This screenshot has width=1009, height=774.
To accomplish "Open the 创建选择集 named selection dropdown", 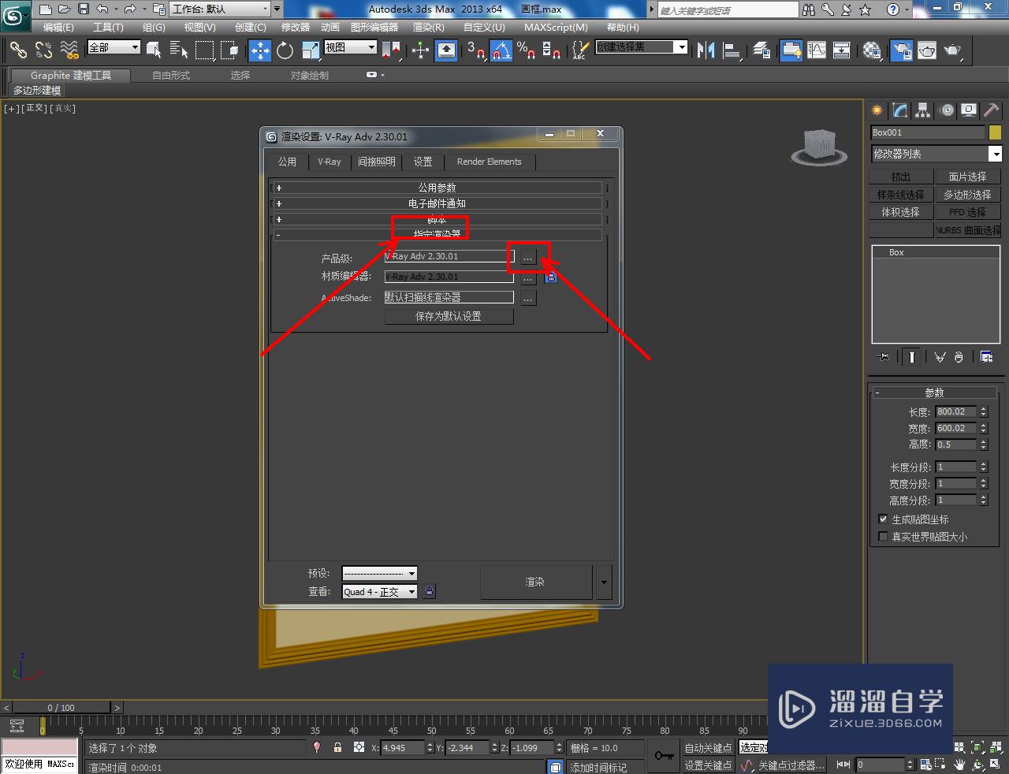I will click(641, 47).
